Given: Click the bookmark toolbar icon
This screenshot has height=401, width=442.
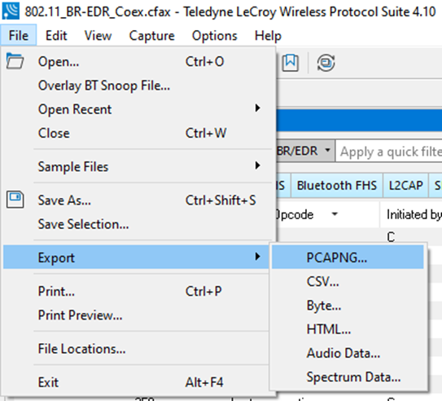Looking at the screenshot, I should click(291, 63).
